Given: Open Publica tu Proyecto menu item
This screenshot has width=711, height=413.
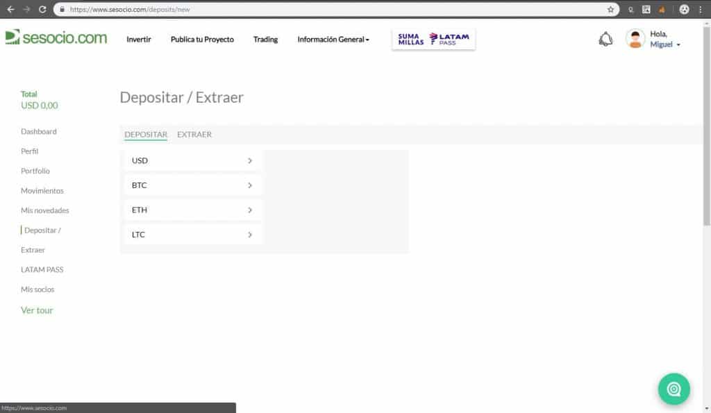Looking at the screenshot, I should (202, 40).
